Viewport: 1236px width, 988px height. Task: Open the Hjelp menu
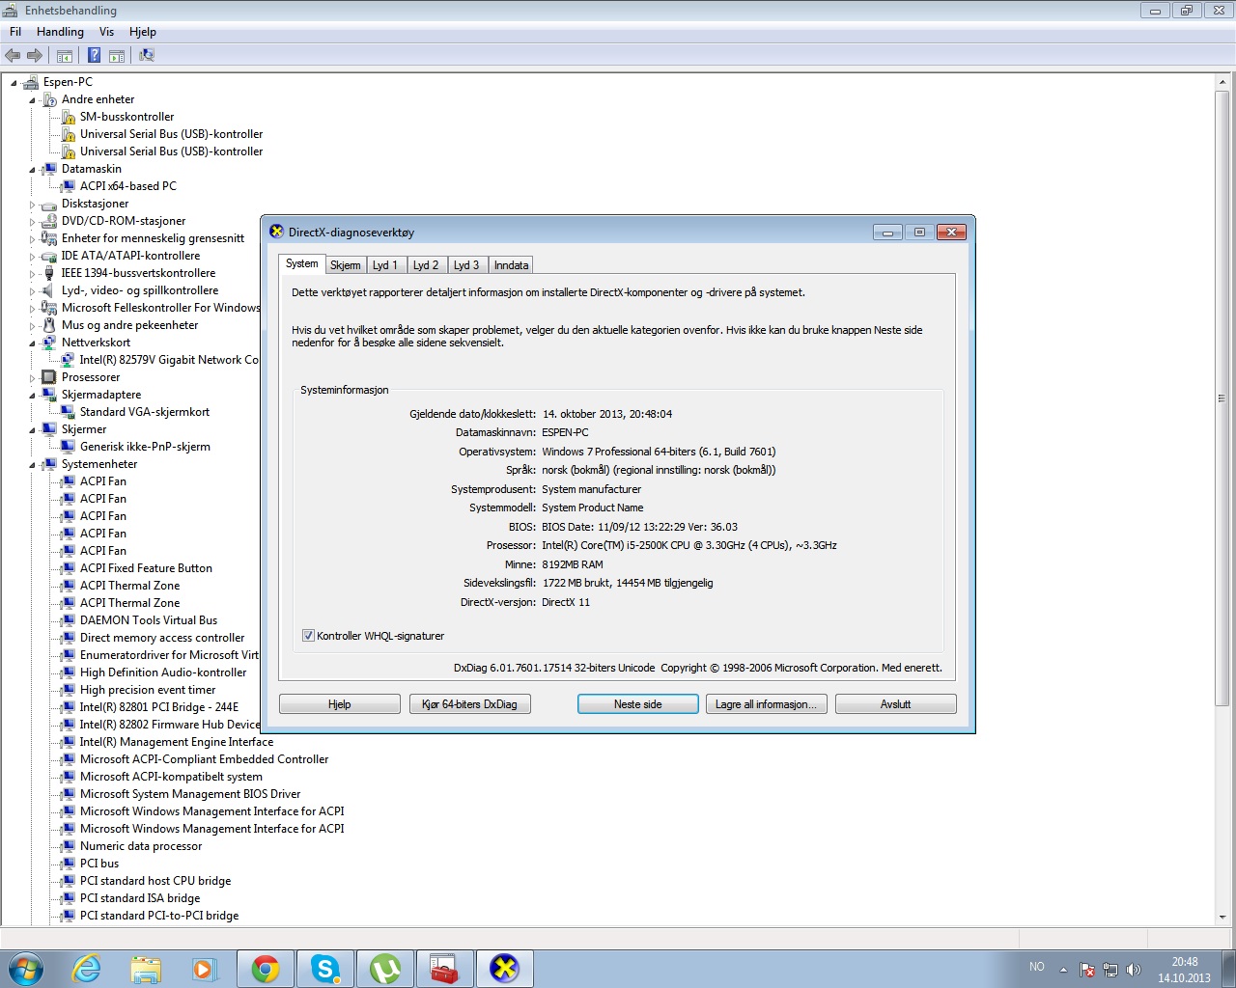pos(143,32)
